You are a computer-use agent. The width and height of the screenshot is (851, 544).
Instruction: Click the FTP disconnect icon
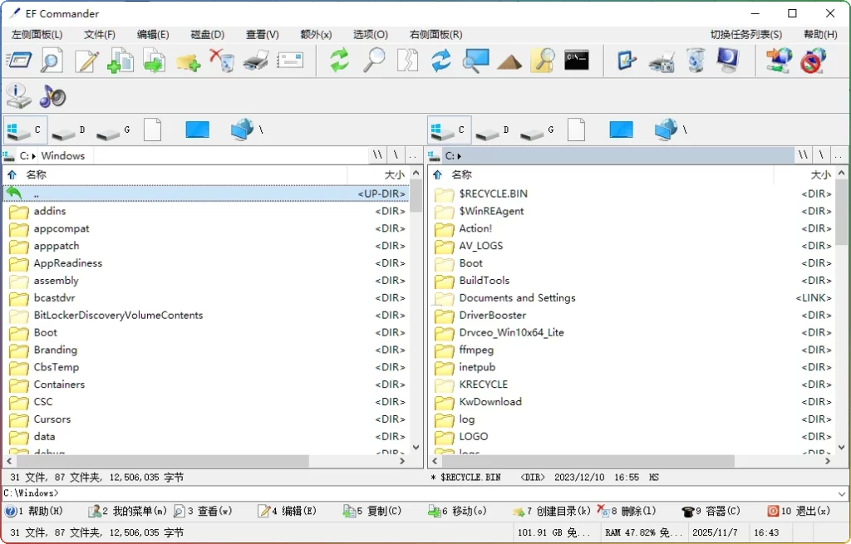(x=812, y=60)
